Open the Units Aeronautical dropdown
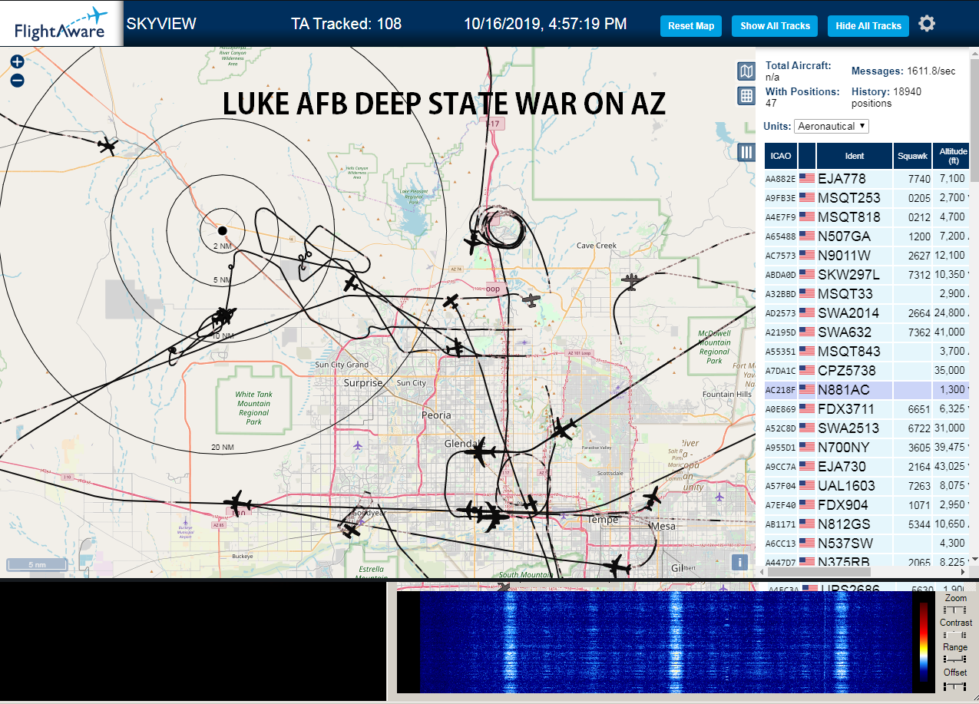 coord(832,126)
